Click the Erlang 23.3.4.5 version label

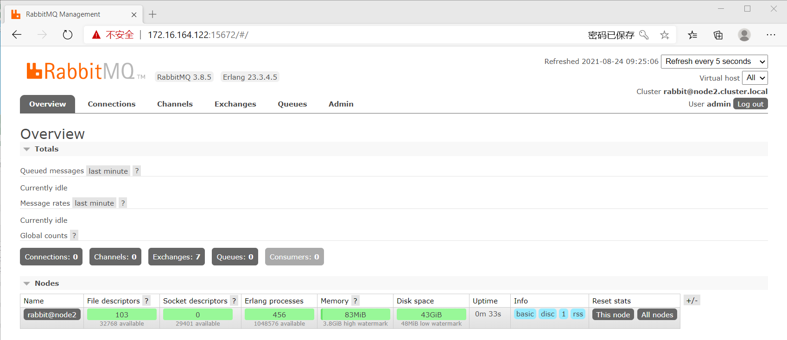click(x=250, y=77)
